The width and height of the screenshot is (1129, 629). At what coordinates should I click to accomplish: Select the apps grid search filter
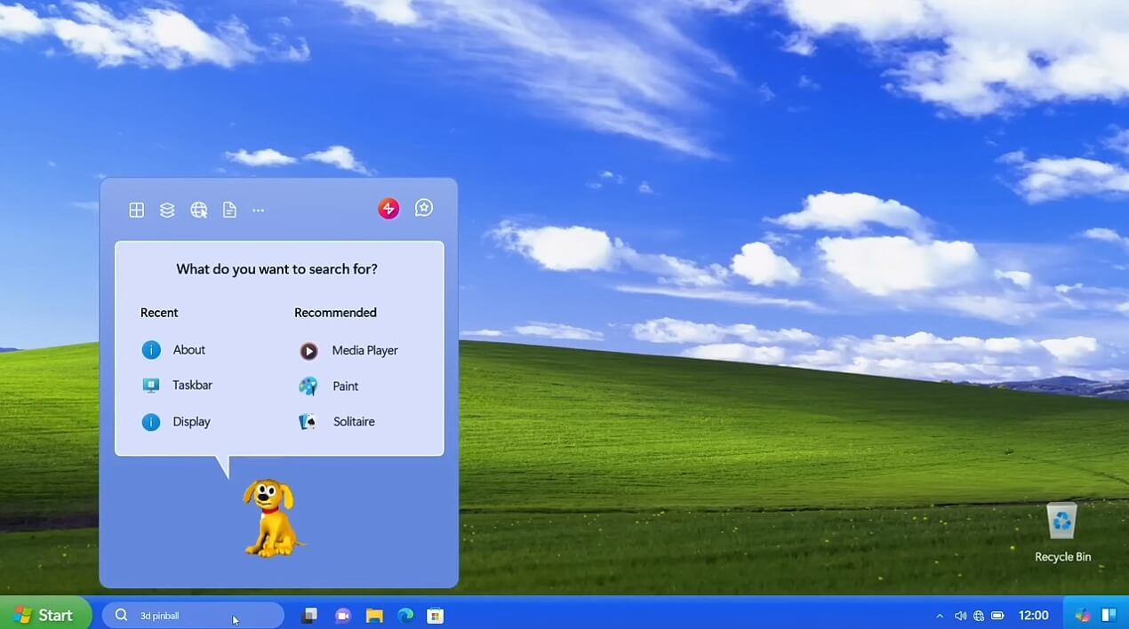[136, 210]
